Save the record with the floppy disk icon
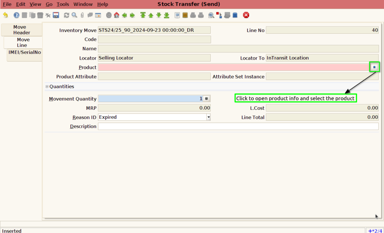The height and width of the screenshot is (233, 384). (56, 15)
